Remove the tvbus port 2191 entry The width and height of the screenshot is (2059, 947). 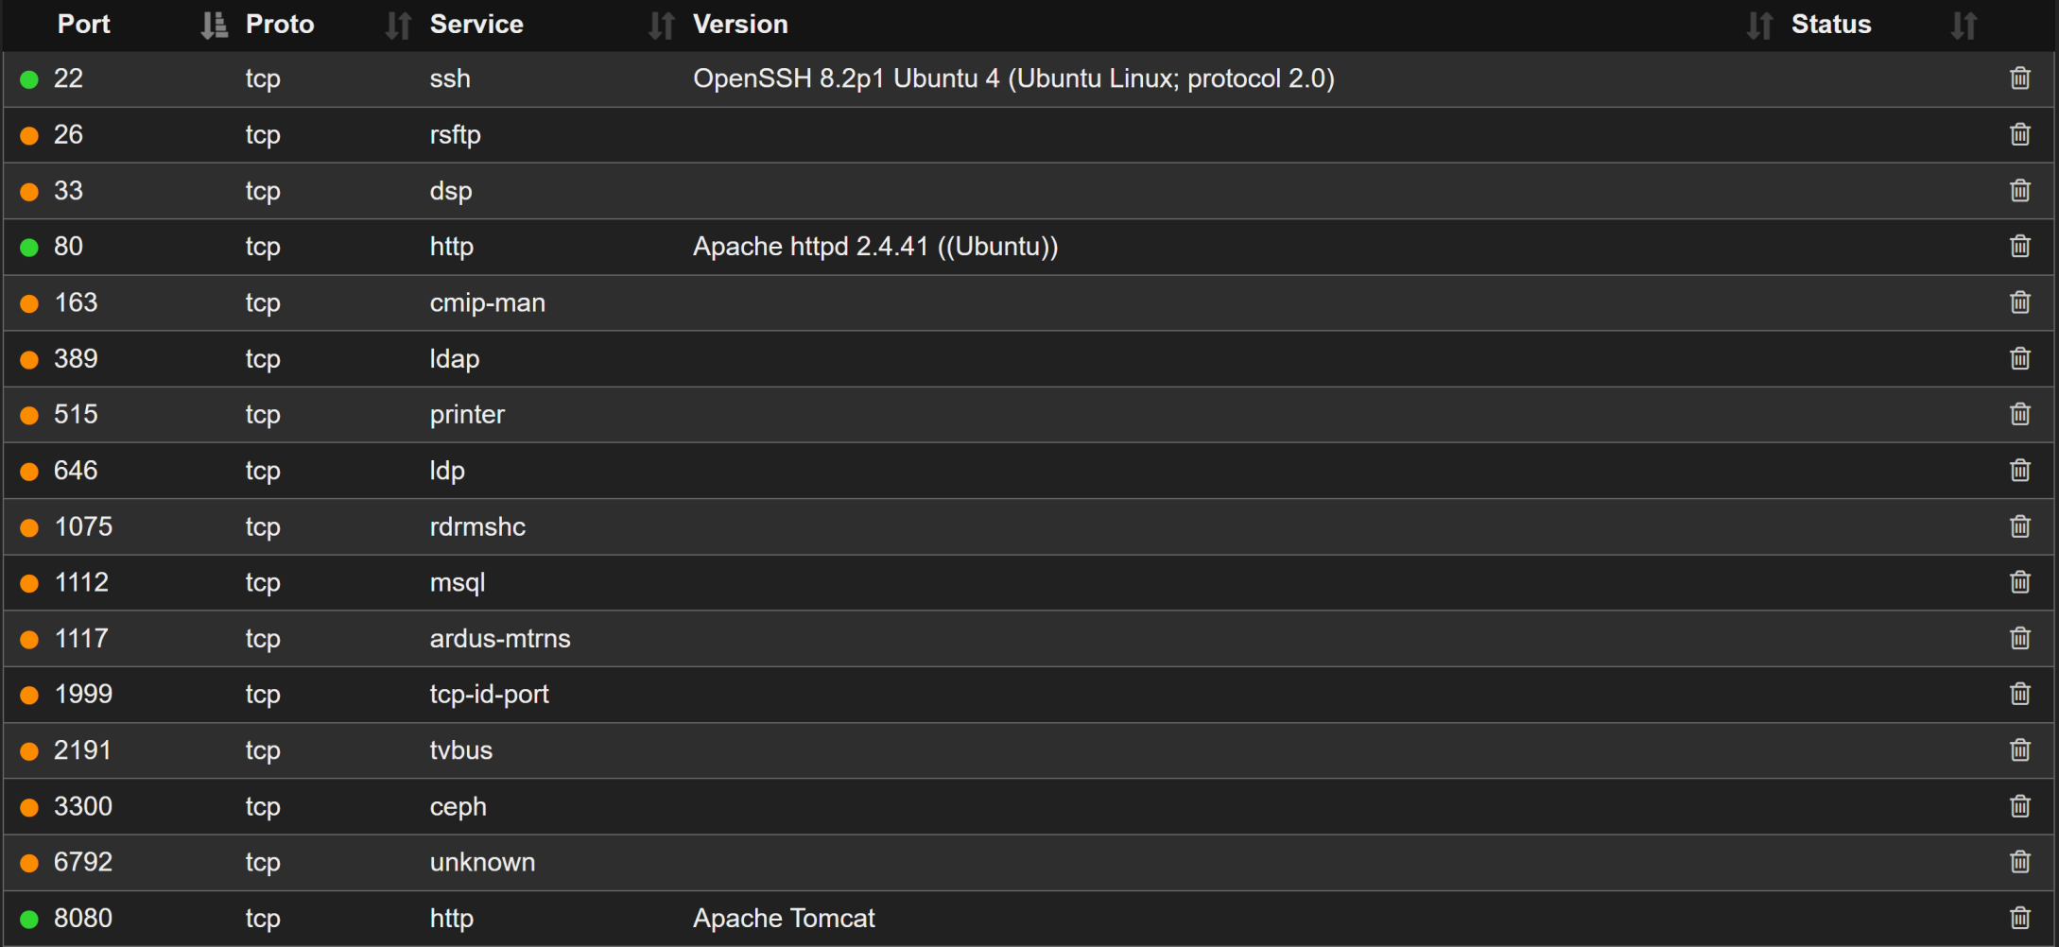(x=2019, y=750)
